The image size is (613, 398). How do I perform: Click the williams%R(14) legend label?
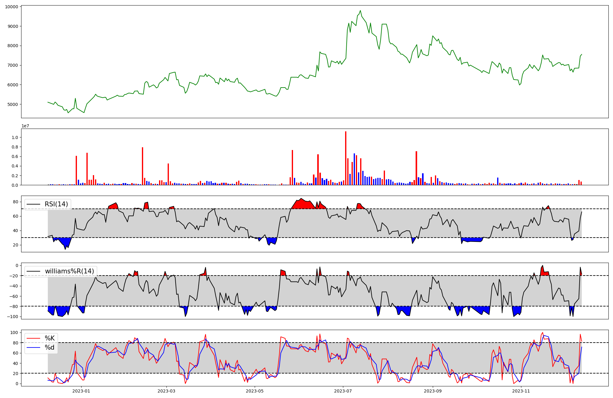coord(70,271)
